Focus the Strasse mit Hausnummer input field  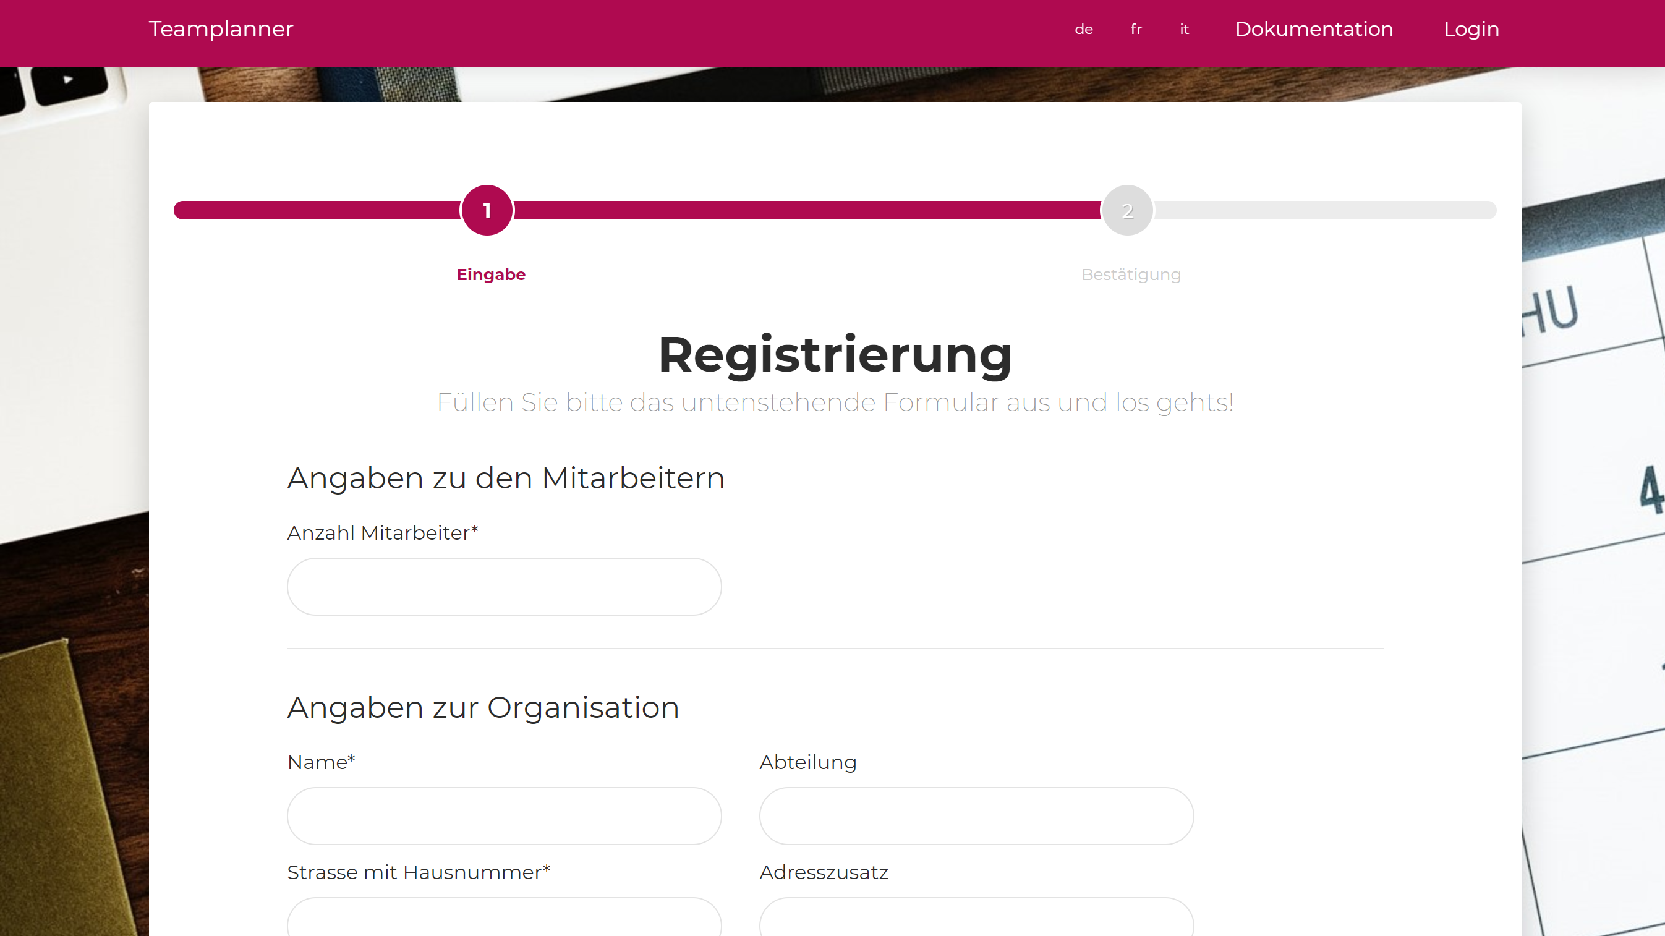[504, 917]
